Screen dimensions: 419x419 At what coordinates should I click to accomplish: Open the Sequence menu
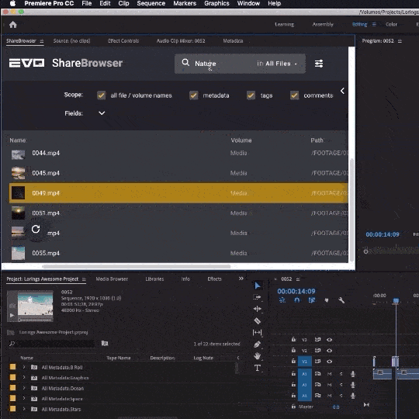(x=151, y=3)
